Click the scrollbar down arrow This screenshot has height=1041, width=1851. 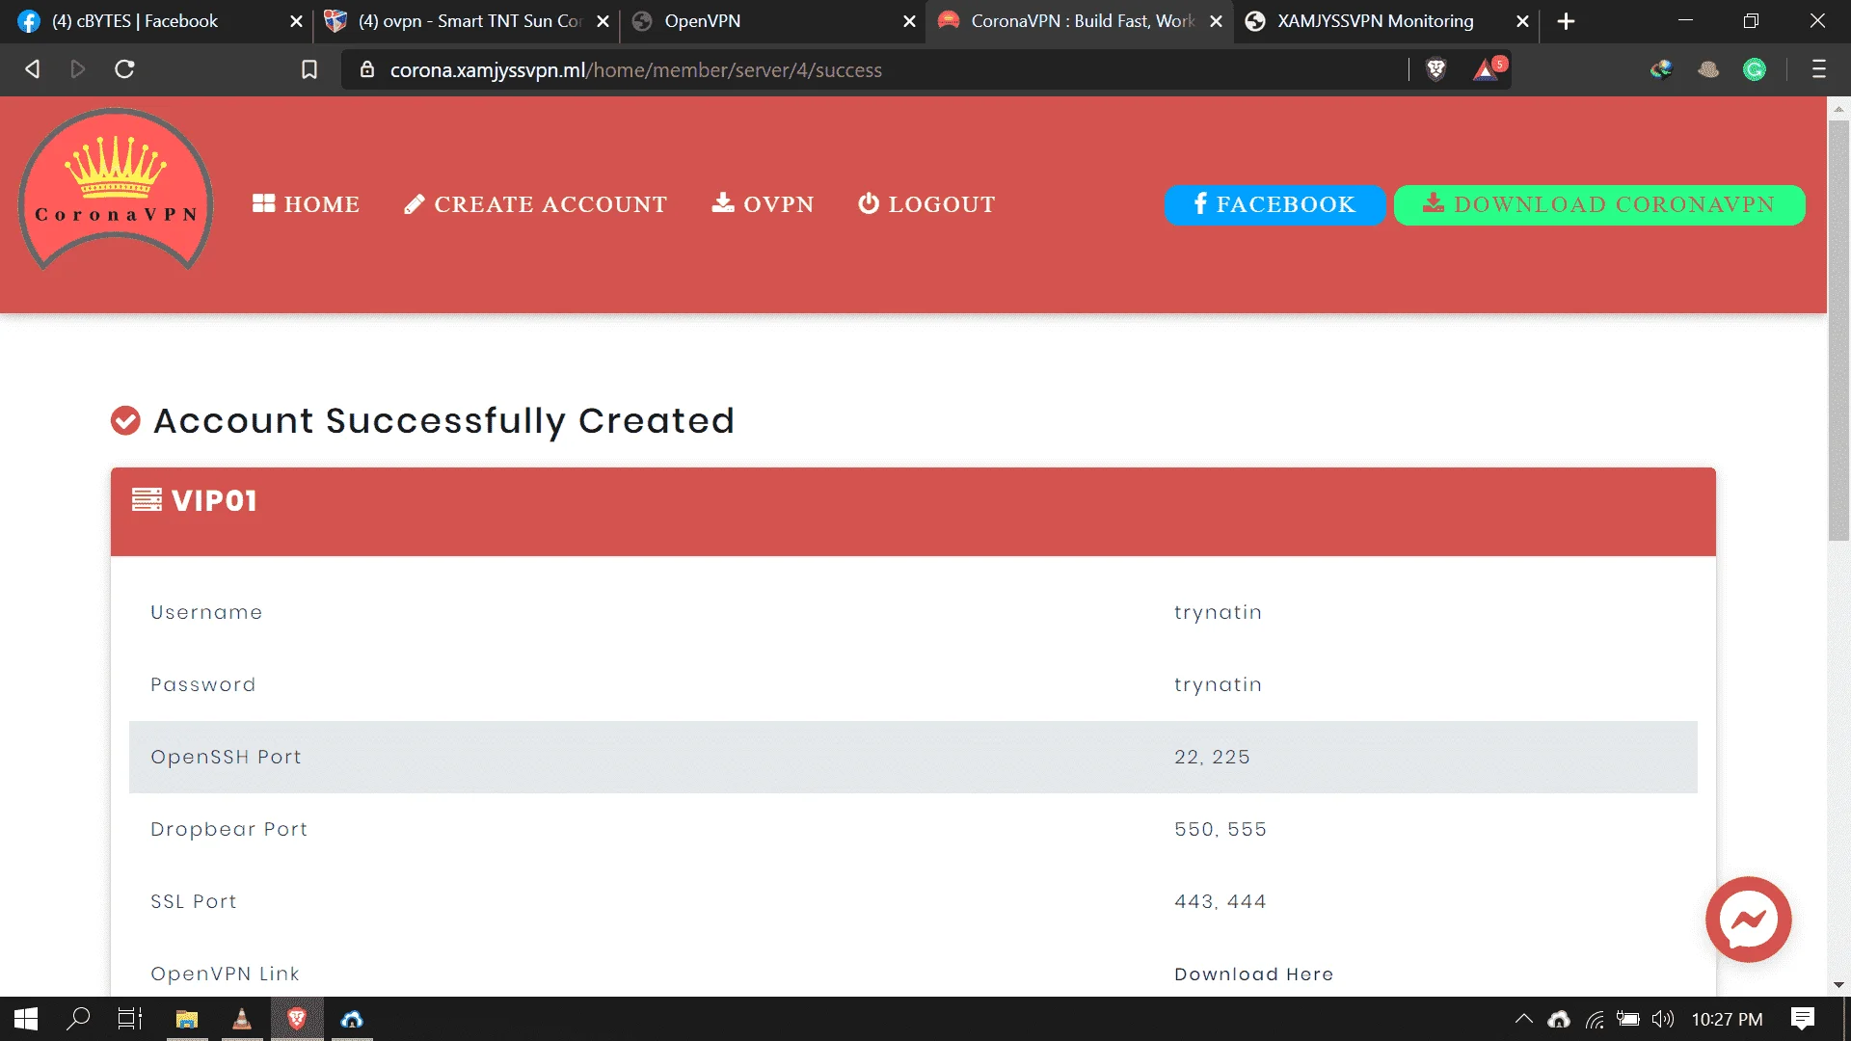click(x=1838, y=985)
